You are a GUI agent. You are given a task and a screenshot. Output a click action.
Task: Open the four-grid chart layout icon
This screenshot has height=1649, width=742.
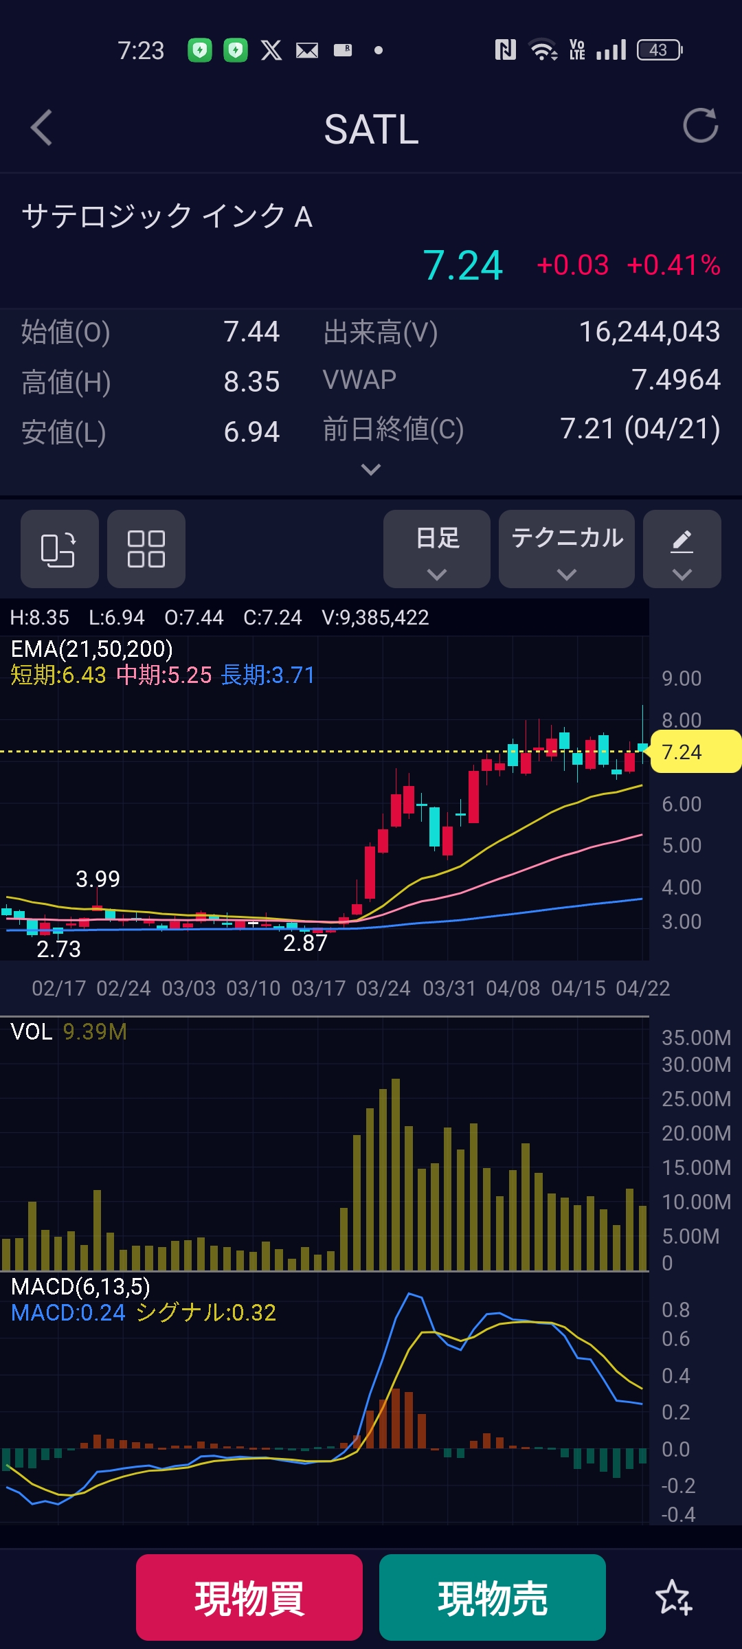coord(146,549)
